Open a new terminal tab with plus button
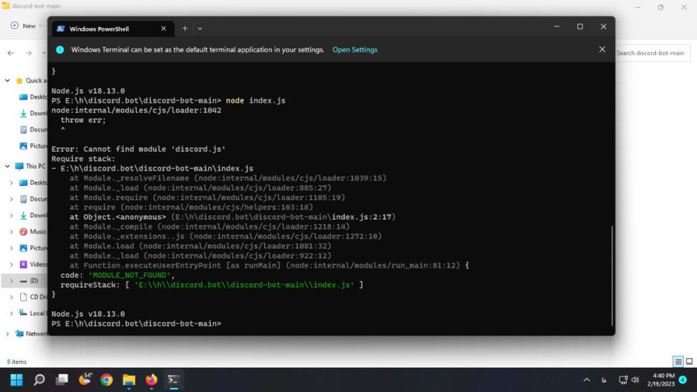697x392 pixels. (185, 29)
